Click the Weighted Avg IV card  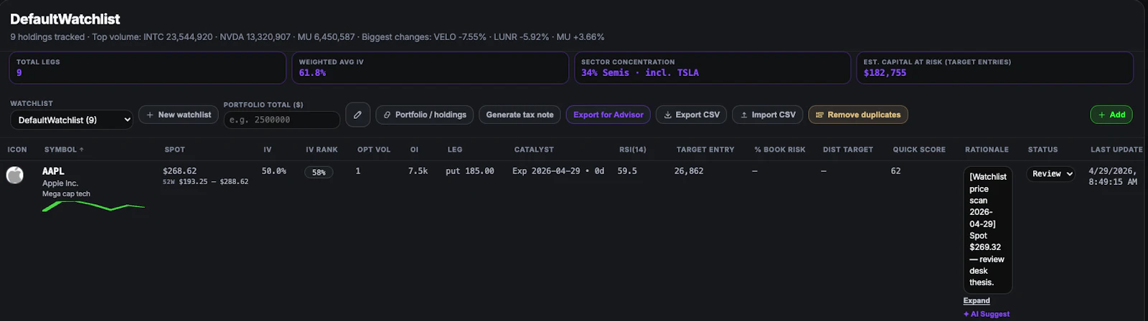(430, 67)
